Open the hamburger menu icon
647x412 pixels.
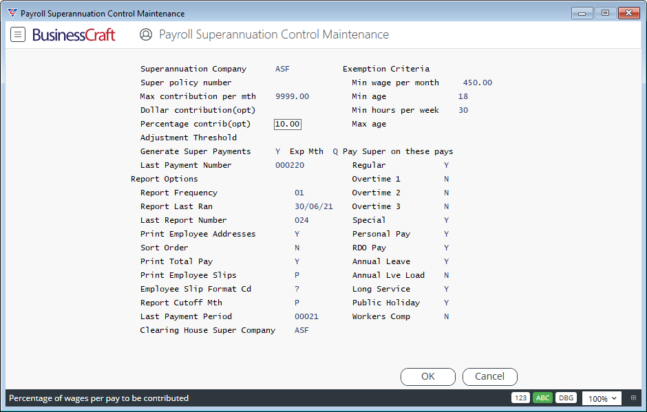(x=18, y=34)
